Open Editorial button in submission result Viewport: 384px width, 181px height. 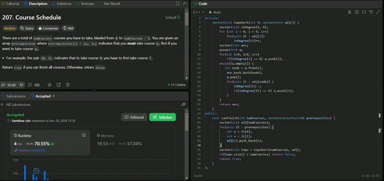pyautogui.click(x=134, y=117)
